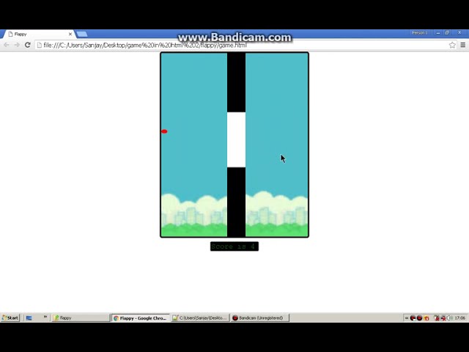Switch to Flappy - Google Chrome taskbar button

(x=140, y=318)
